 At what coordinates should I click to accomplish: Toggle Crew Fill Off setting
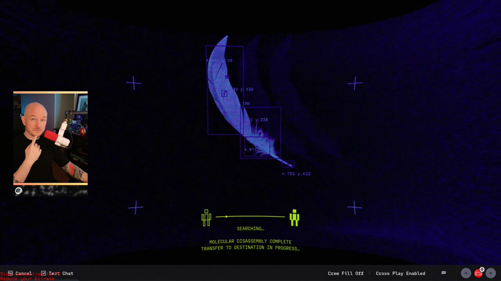[x=346, y=274]
